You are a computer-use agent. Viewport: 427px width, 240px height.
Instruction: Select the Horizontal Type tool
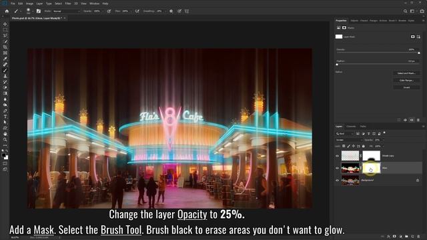point(5,117)
